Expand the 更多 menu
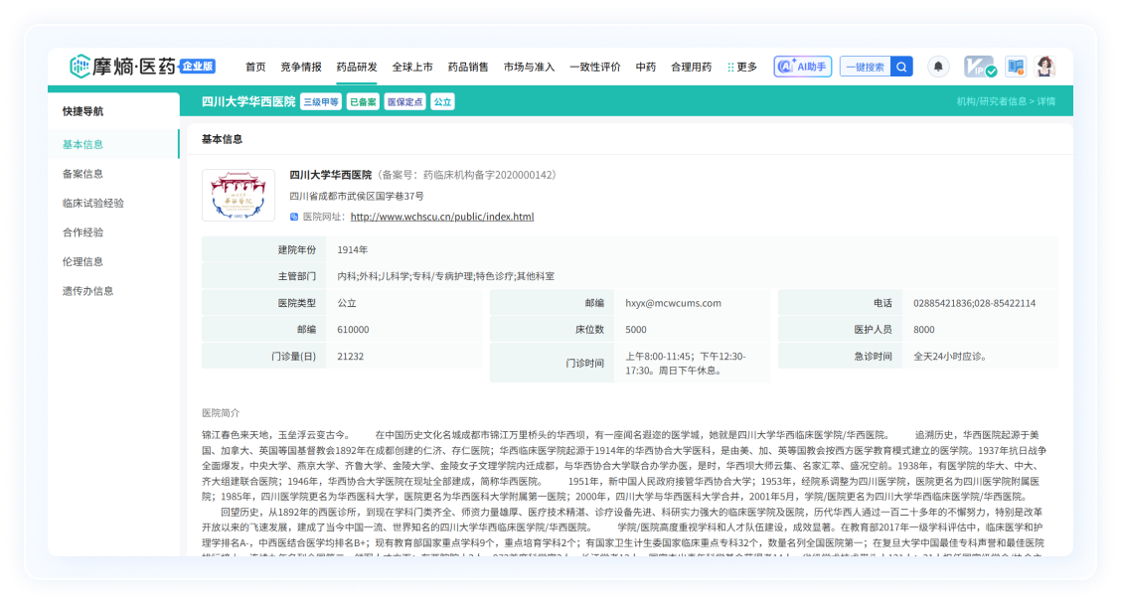The width and height of the screenshot is (1121, 604). [742, 67]
